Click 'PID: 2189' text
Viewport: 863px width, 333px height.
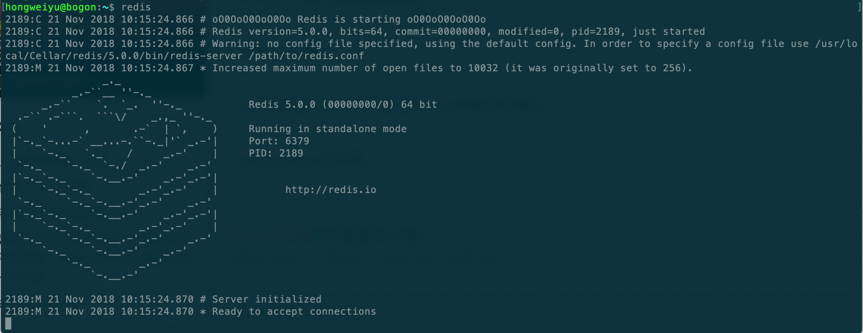276,153
